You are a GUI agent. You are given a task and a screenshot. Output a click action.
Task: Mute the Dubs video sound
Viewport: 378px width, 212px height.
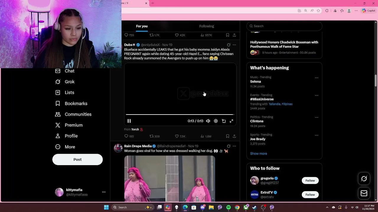coord(208,121)
